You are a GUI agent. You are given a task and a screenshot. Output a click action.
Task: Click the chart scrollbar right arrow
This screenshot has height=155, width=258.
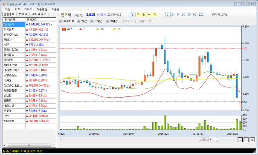(x=211, y=139)
